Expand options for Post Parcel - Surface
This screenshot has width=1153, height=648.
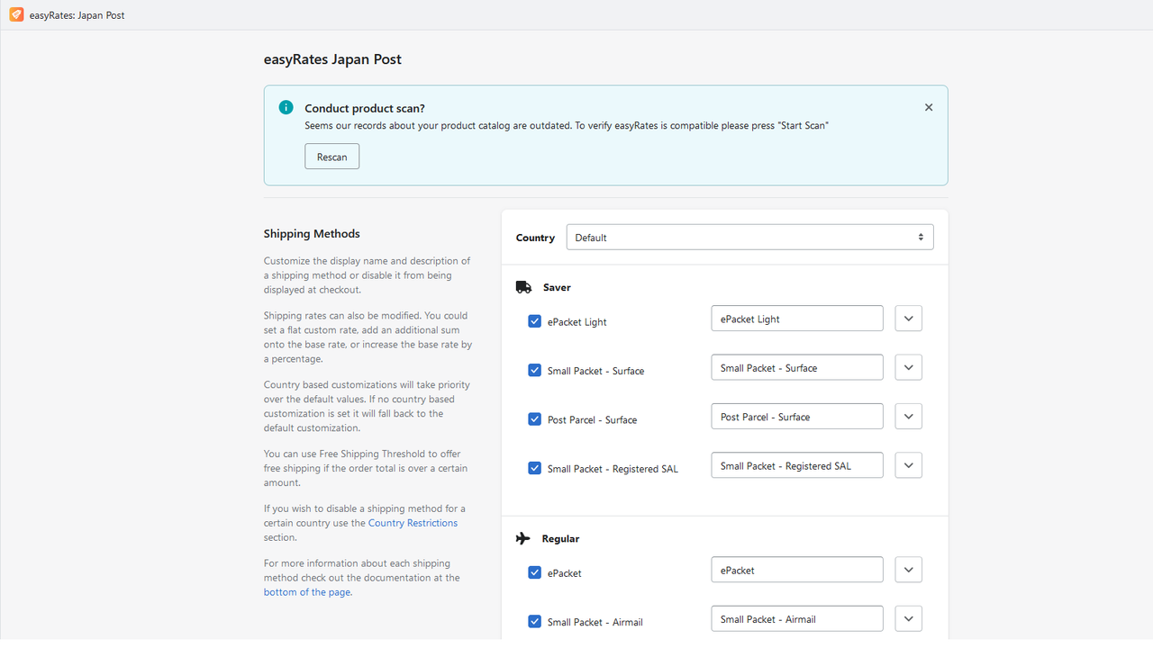[908, 417]
